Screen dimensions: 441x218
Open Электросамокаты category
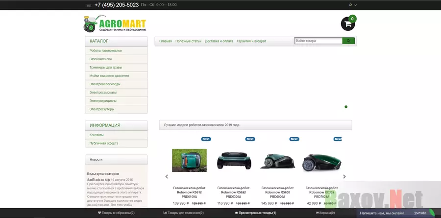116,92
